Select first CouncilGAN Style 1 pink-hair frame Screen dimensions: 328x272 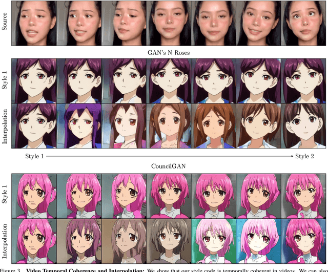tap(34, 196)
